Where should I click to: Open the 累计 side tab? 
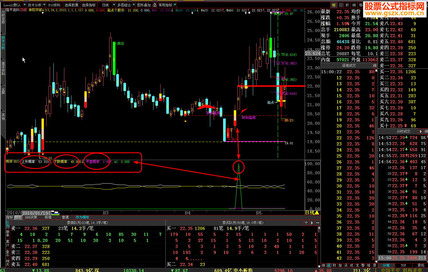[x=8, y=243]
